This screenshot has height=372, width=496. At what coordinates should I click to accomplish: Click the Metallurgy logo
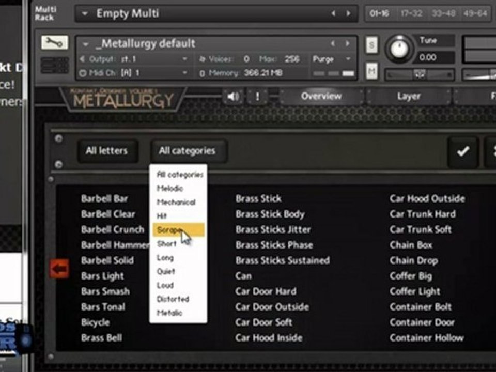pos(123,99)
